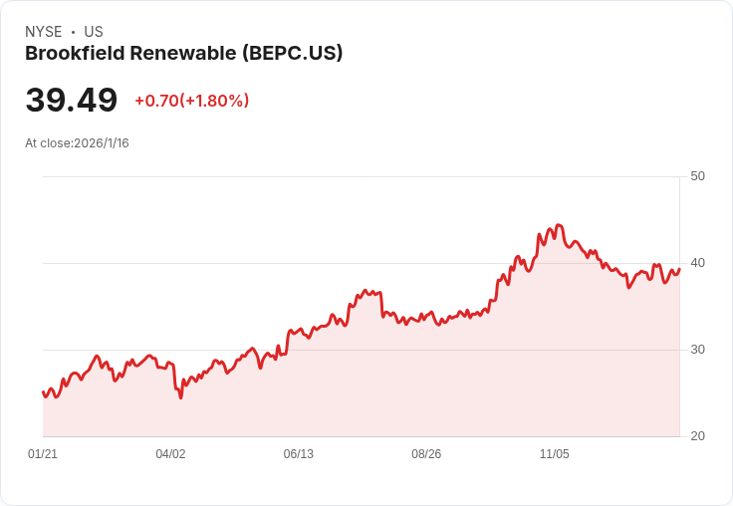Click the 50 y-axis price label

(x=697, y=176)
